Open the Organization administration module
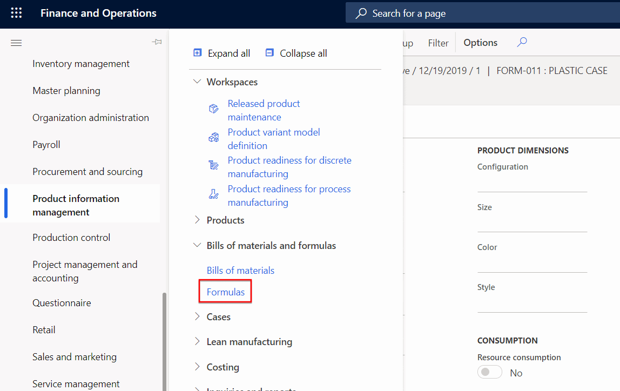This screenshot has width=620, height=391. pyautogui.click(x=91, y=117)
